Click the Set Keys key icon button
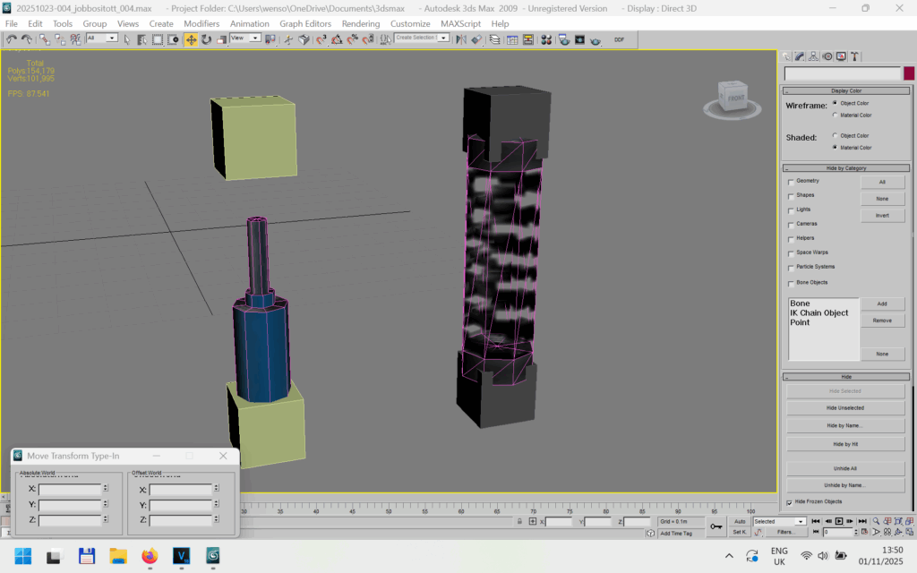The width and height of the screenshot is (917, 573). click(716, 526)
